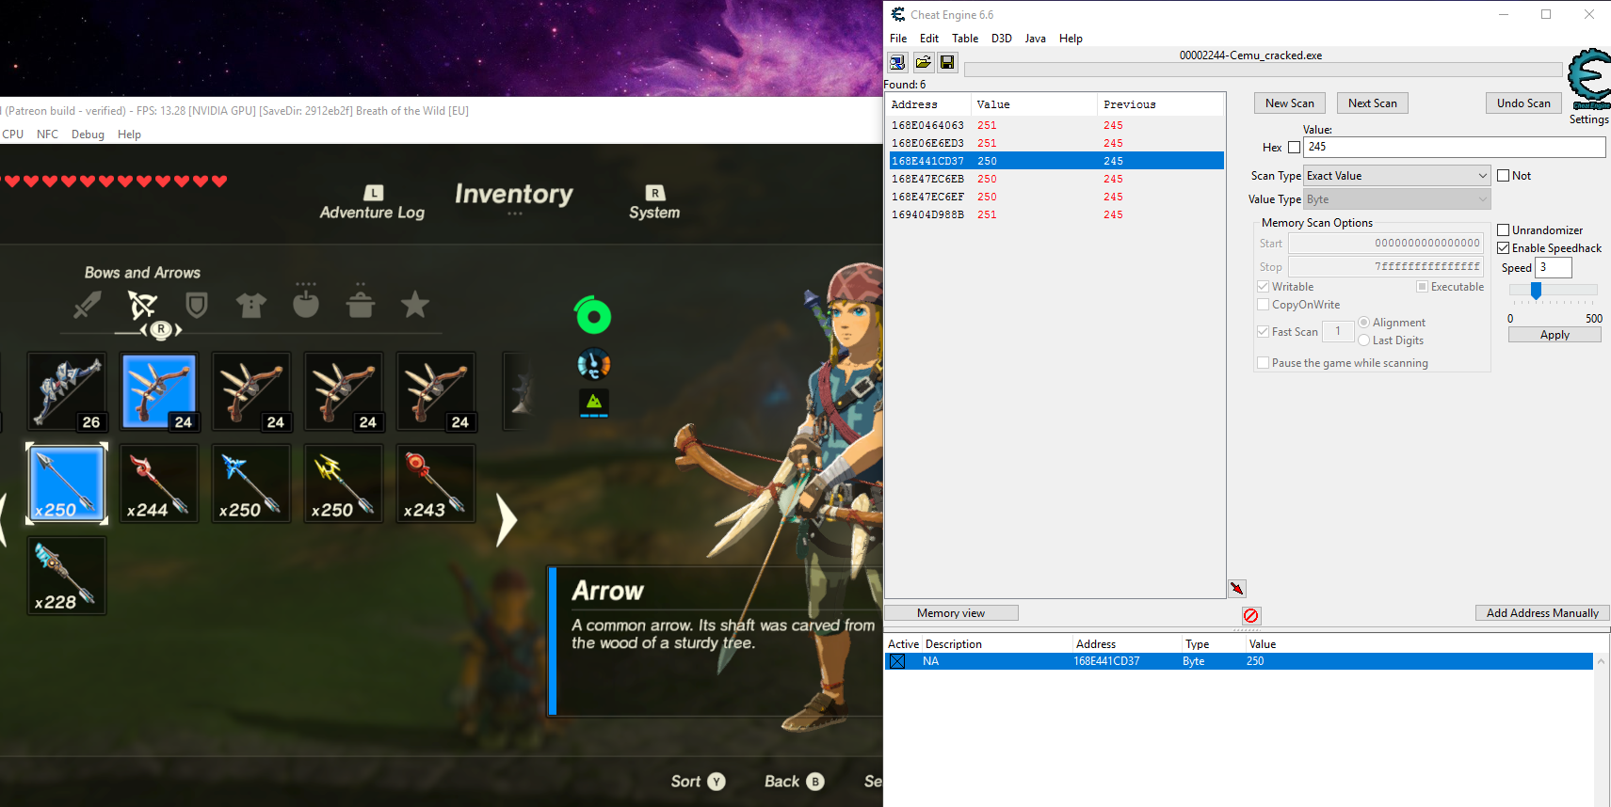The height and width of the screenshot is (807, 1611).
Task: Select the materials apple category icon
Action: click(306, 304)
